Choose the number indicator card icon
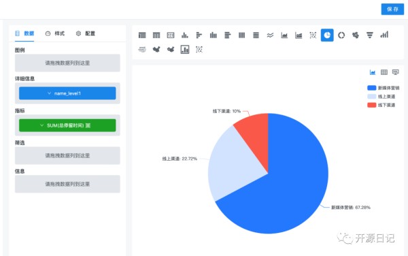 tap(171, 35)
